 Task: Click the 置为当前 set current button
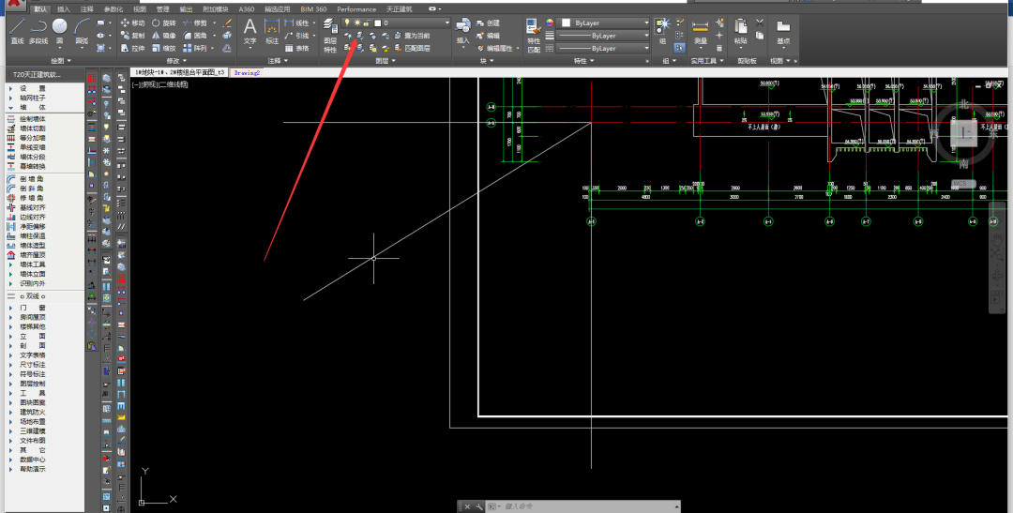(x=412, y=35)
